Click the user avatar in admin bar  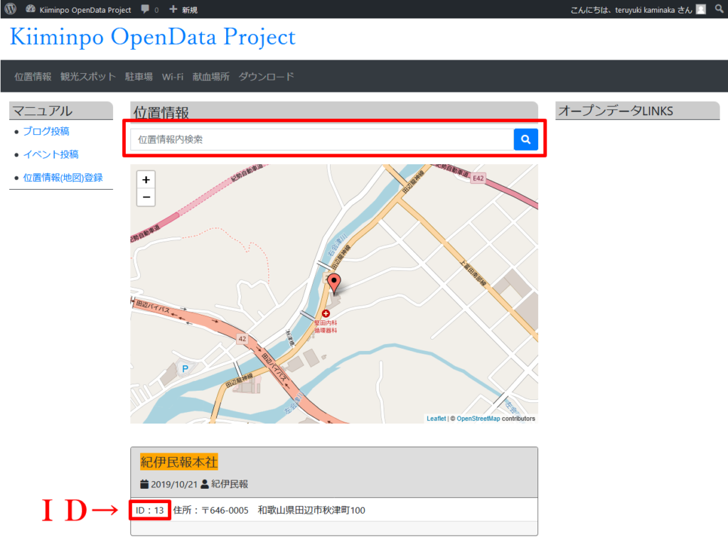pos(701,9)
